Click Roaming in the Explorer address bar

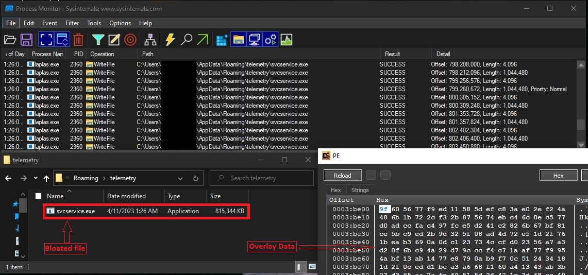pyautogui.click(x=86, y=178)
